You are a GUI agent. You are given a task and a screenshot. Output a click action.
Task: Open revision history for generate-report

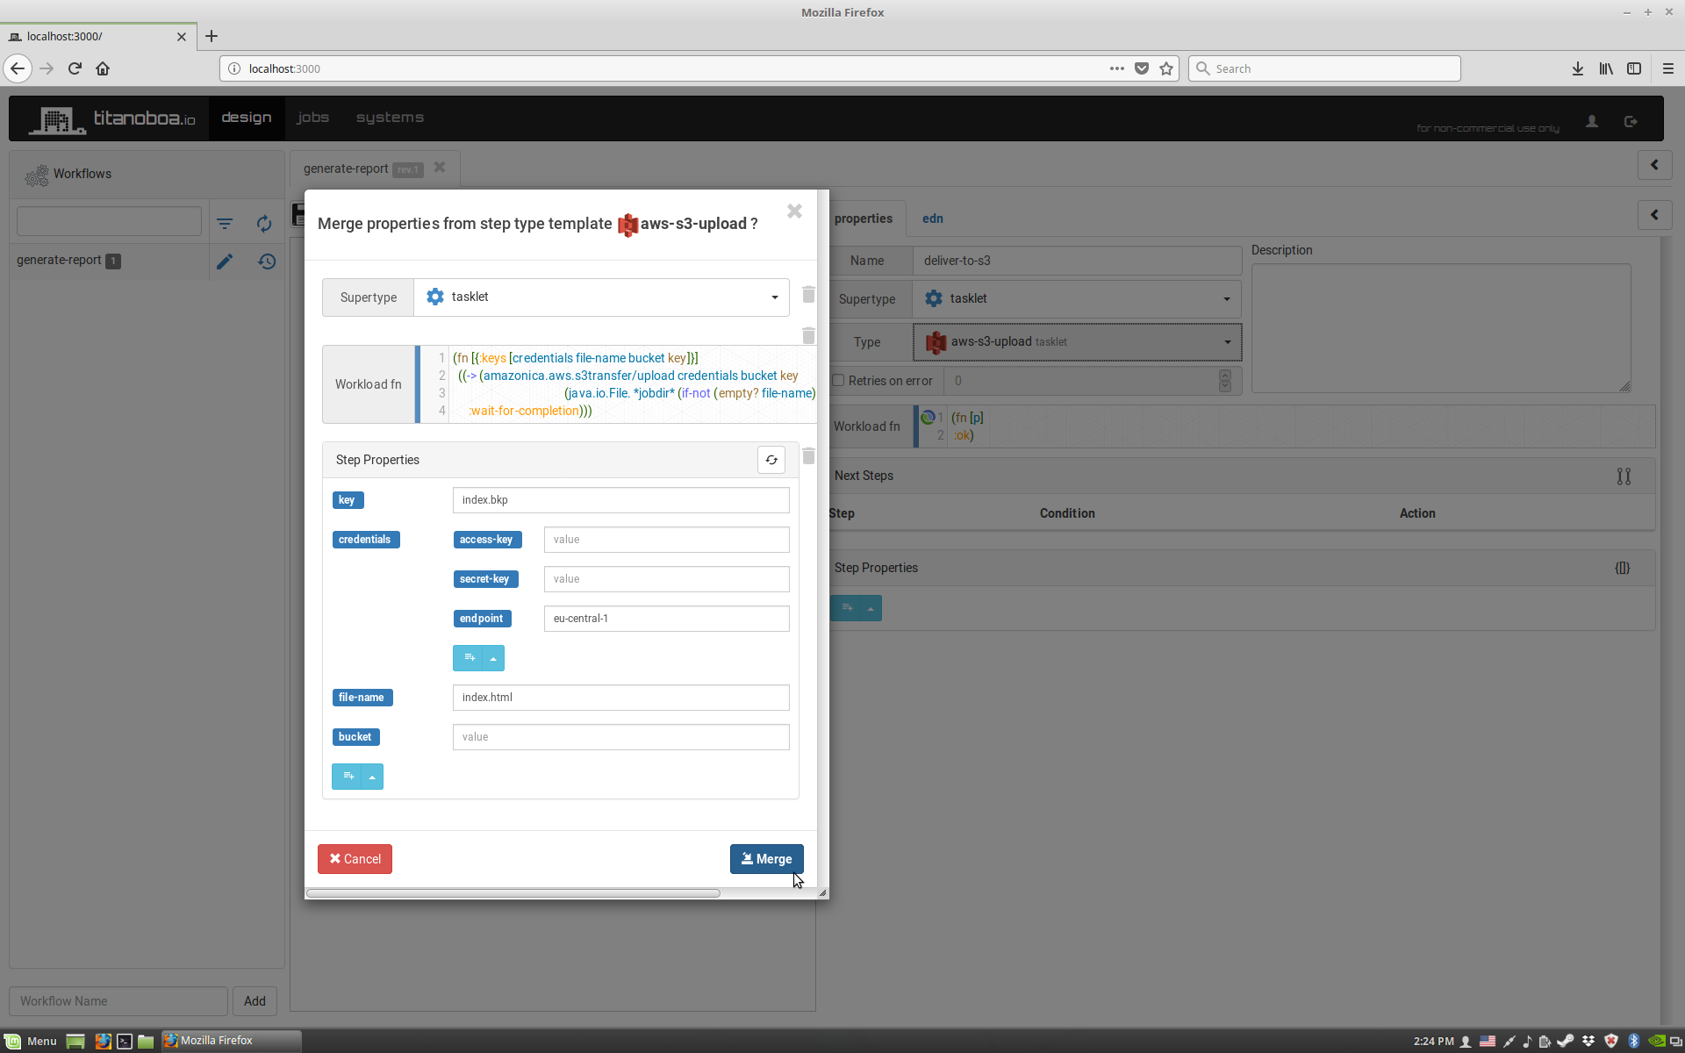click(267, 261)
